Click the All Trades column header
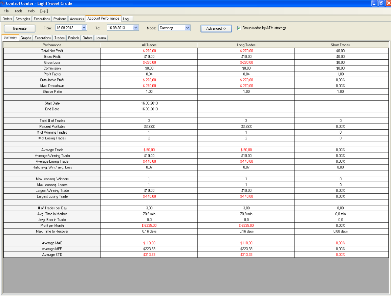The height and width of the screenshot is (296, 391). pos(149,45)
